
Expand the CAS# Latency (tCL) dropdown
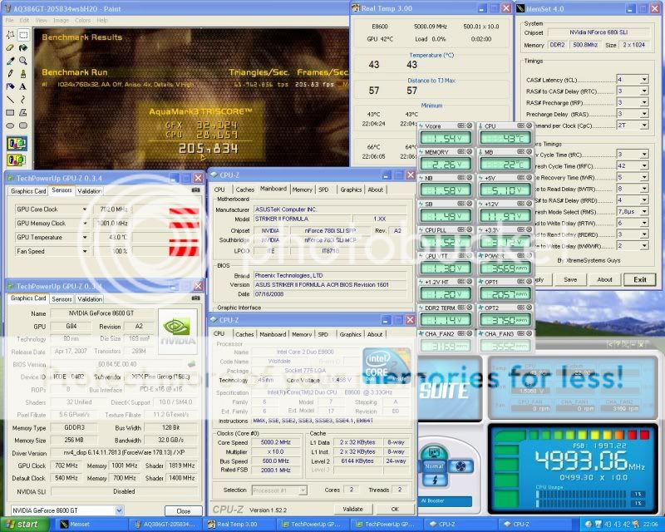[x=644, y=80]
